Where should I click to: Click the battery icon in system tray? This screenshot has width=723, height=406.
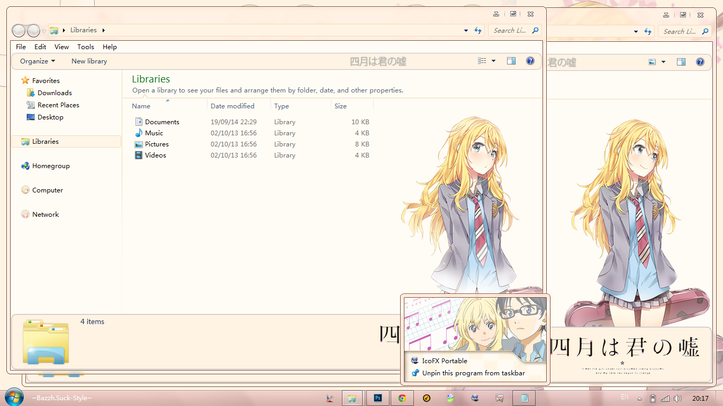pos(653,399)
